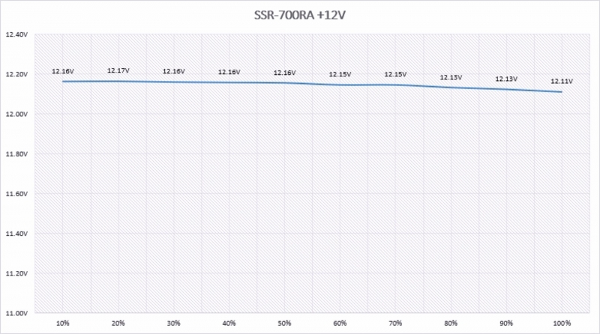Select the 12.13V data label at 90% load
600x334 pixels.
tap(506, 79)
